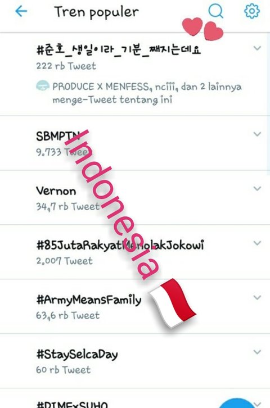Viewport: 270px width, 408px height.
Task: Open the top Korean hashtag trend
Action: tap(135, 74)
